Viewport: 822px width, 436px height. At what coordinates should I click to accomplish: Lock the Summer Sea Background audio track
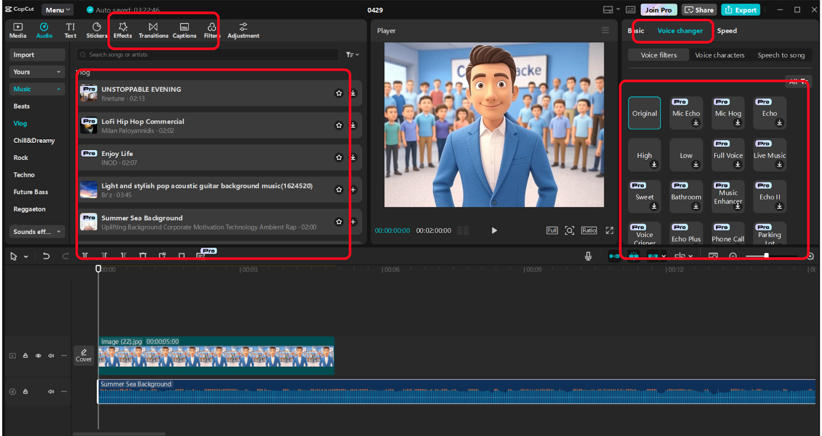25,391
